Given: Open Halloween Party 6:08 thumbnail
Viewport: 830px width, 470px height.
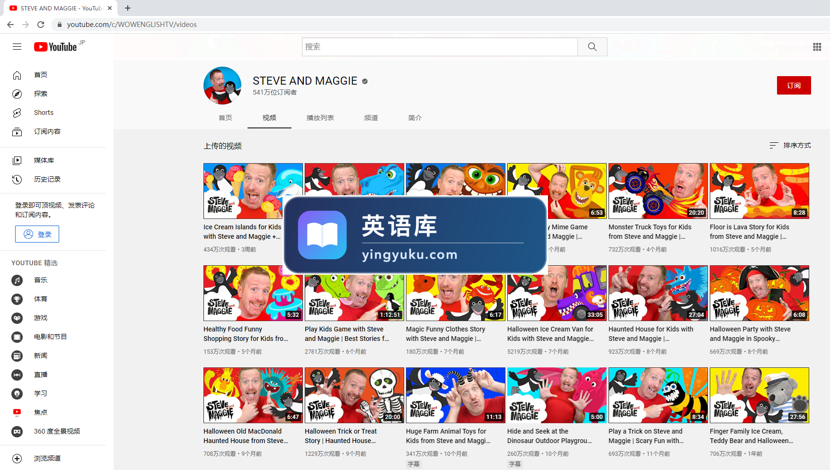Looking at the screenshot, I should coord(759,293).
